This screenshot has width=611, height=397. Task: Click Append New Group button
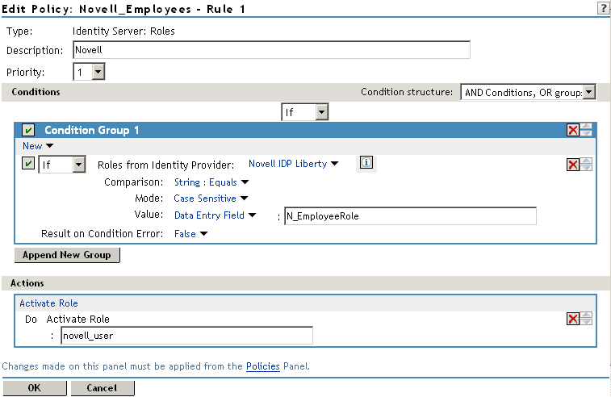pos(67,255)
